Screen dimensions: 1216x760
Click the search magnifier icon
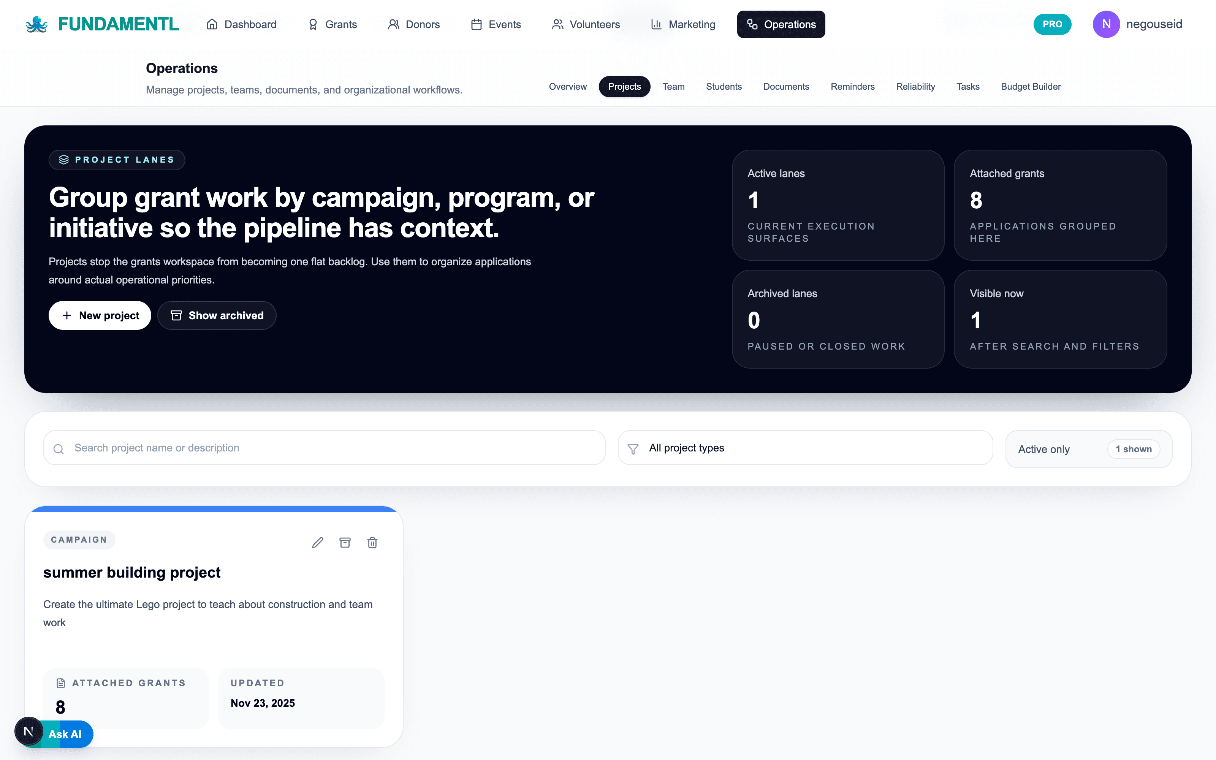click(x=59, y=448)
